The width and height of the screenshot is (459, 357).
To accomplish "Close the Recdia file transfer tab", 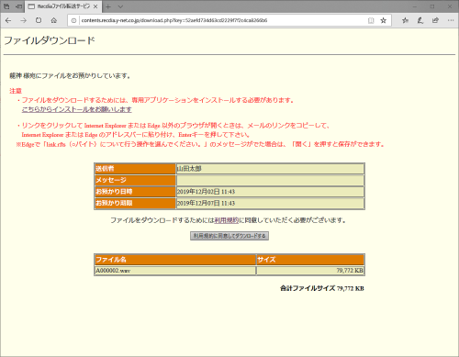I will pos(95,6).
